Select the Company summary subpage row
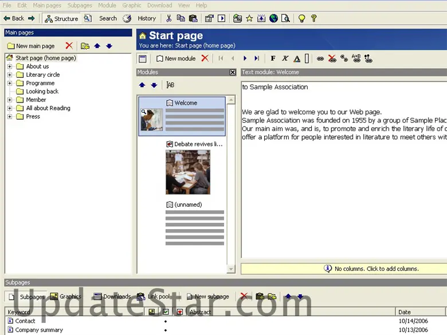Image resolution: width=447 pixels, height=335 pixels. 225,330
